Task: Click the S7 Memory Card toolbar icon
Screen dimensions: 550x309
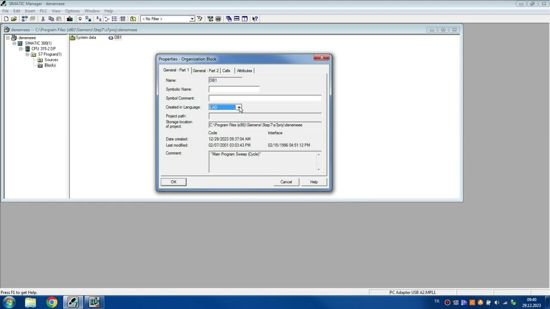Action: [x=32, y=19]
